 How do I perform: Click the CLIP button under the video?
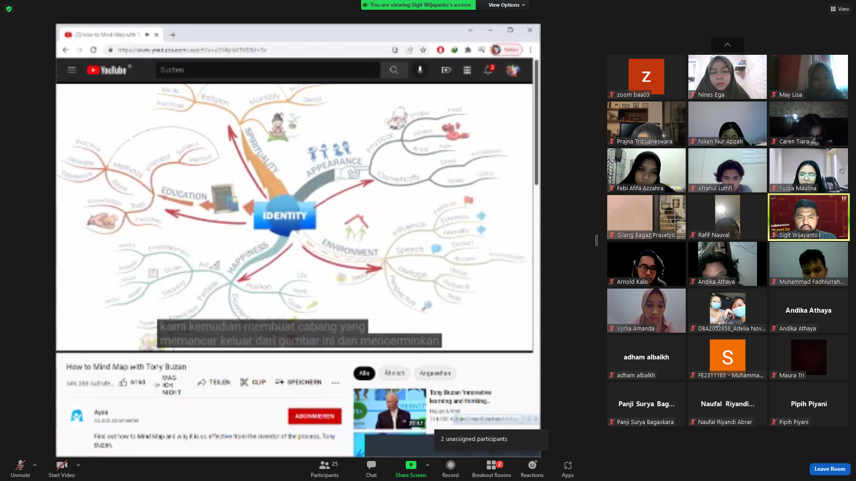pyautogui.click(x=253, y=382)
